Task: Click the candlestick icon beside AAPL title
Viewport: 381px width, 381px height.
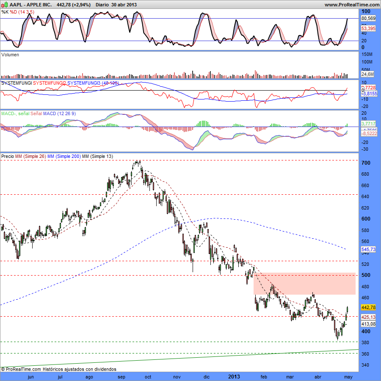Action: [4, 5]
